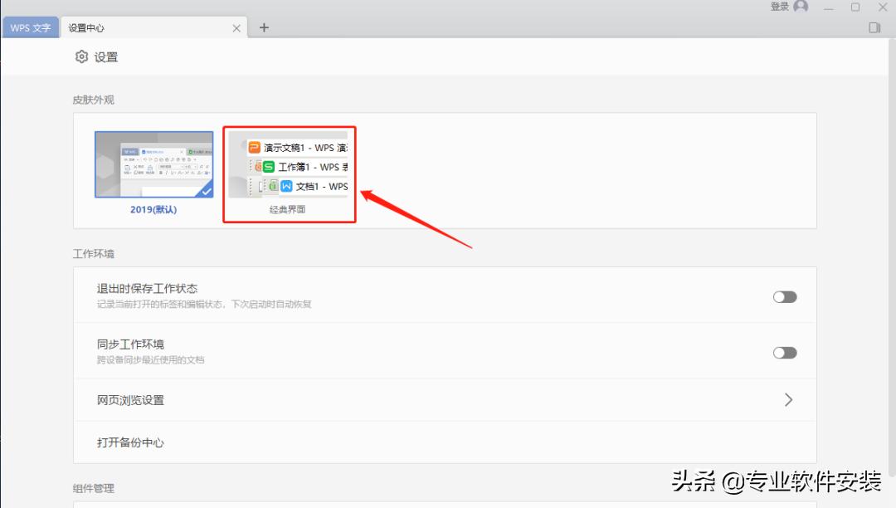
Task: Open a new tab with plus button
Action: (x=264, y=27)
